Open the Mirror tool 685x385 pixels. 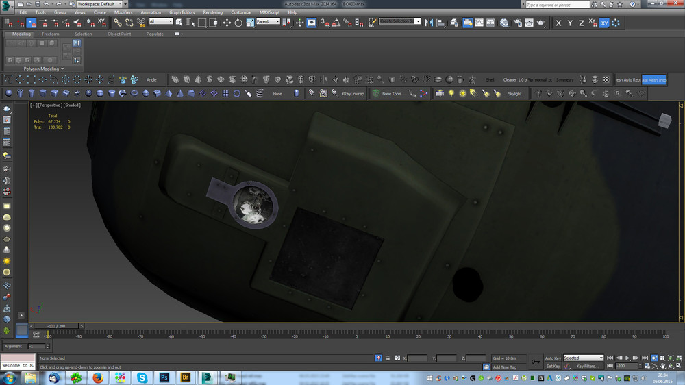pos(429,23)
